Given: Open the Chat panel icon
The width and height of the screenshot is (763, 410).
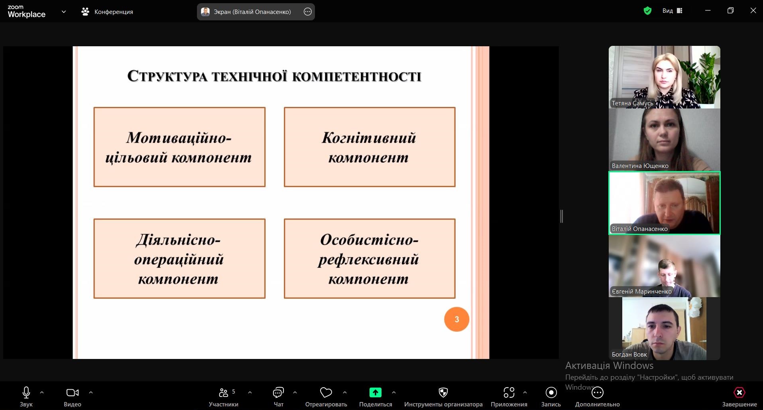Looking at the screenshot, I should [x=278, y=393].
